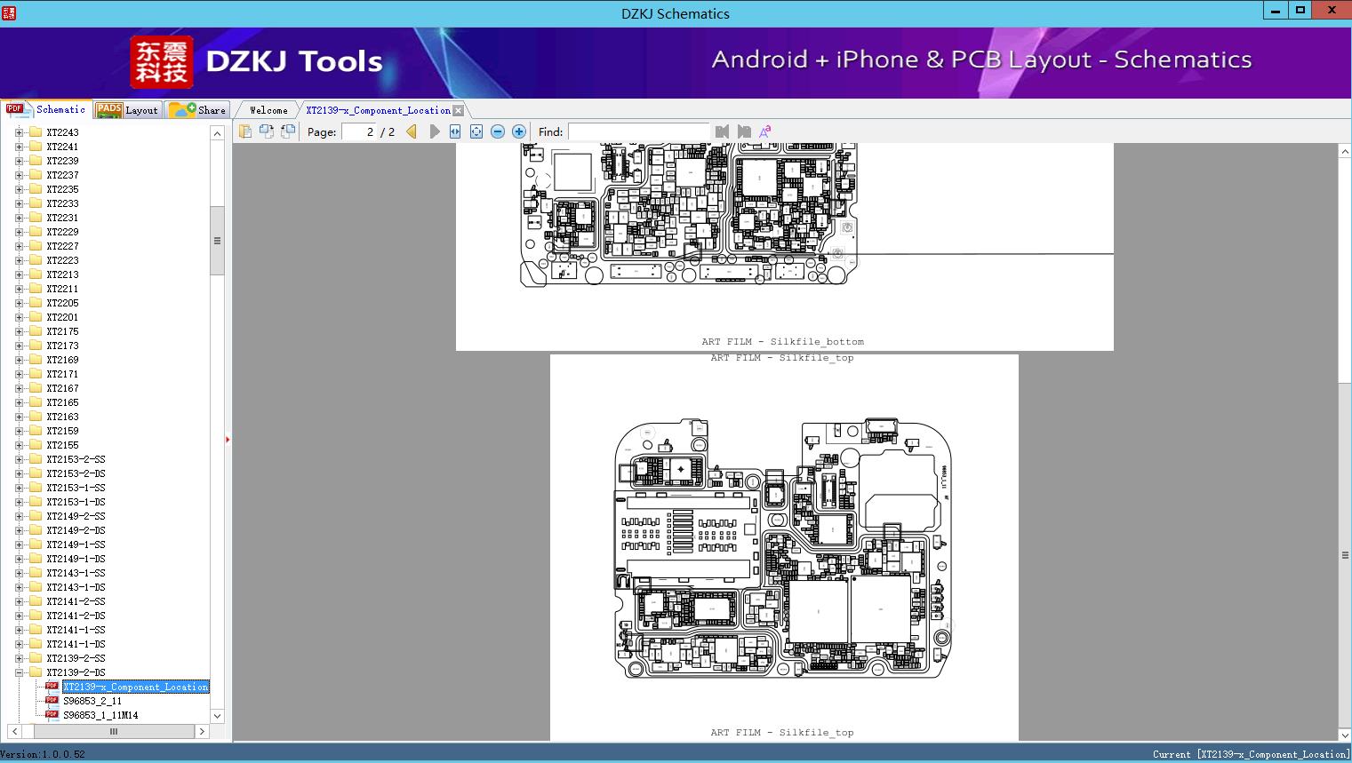The width and height of the screenshot is (1352, 763).
Task: Click the DZKJ Tools red logo
Action: [162, 62]
